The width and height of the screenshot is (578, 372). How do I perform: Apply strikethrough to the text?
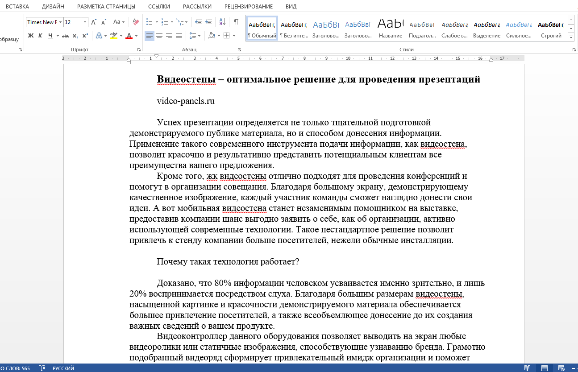66,36
